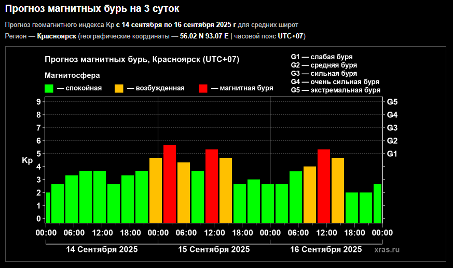Click the yellow 'возбужденная' legend swatch

pyautogui.click(x=119, y=88)
